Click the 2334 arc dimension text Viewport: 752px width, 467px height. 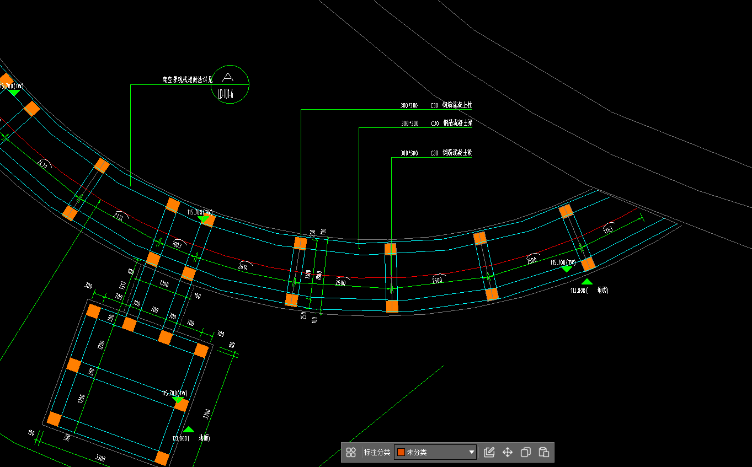(x=119, y=216)
